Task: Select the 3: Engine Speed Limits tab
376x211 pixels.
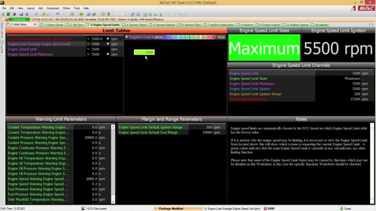Action: pos(103,25)
